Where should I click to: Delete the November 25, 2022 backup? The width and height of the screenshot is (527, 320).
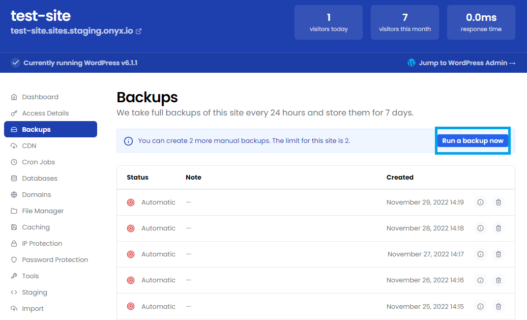(499, 307)
